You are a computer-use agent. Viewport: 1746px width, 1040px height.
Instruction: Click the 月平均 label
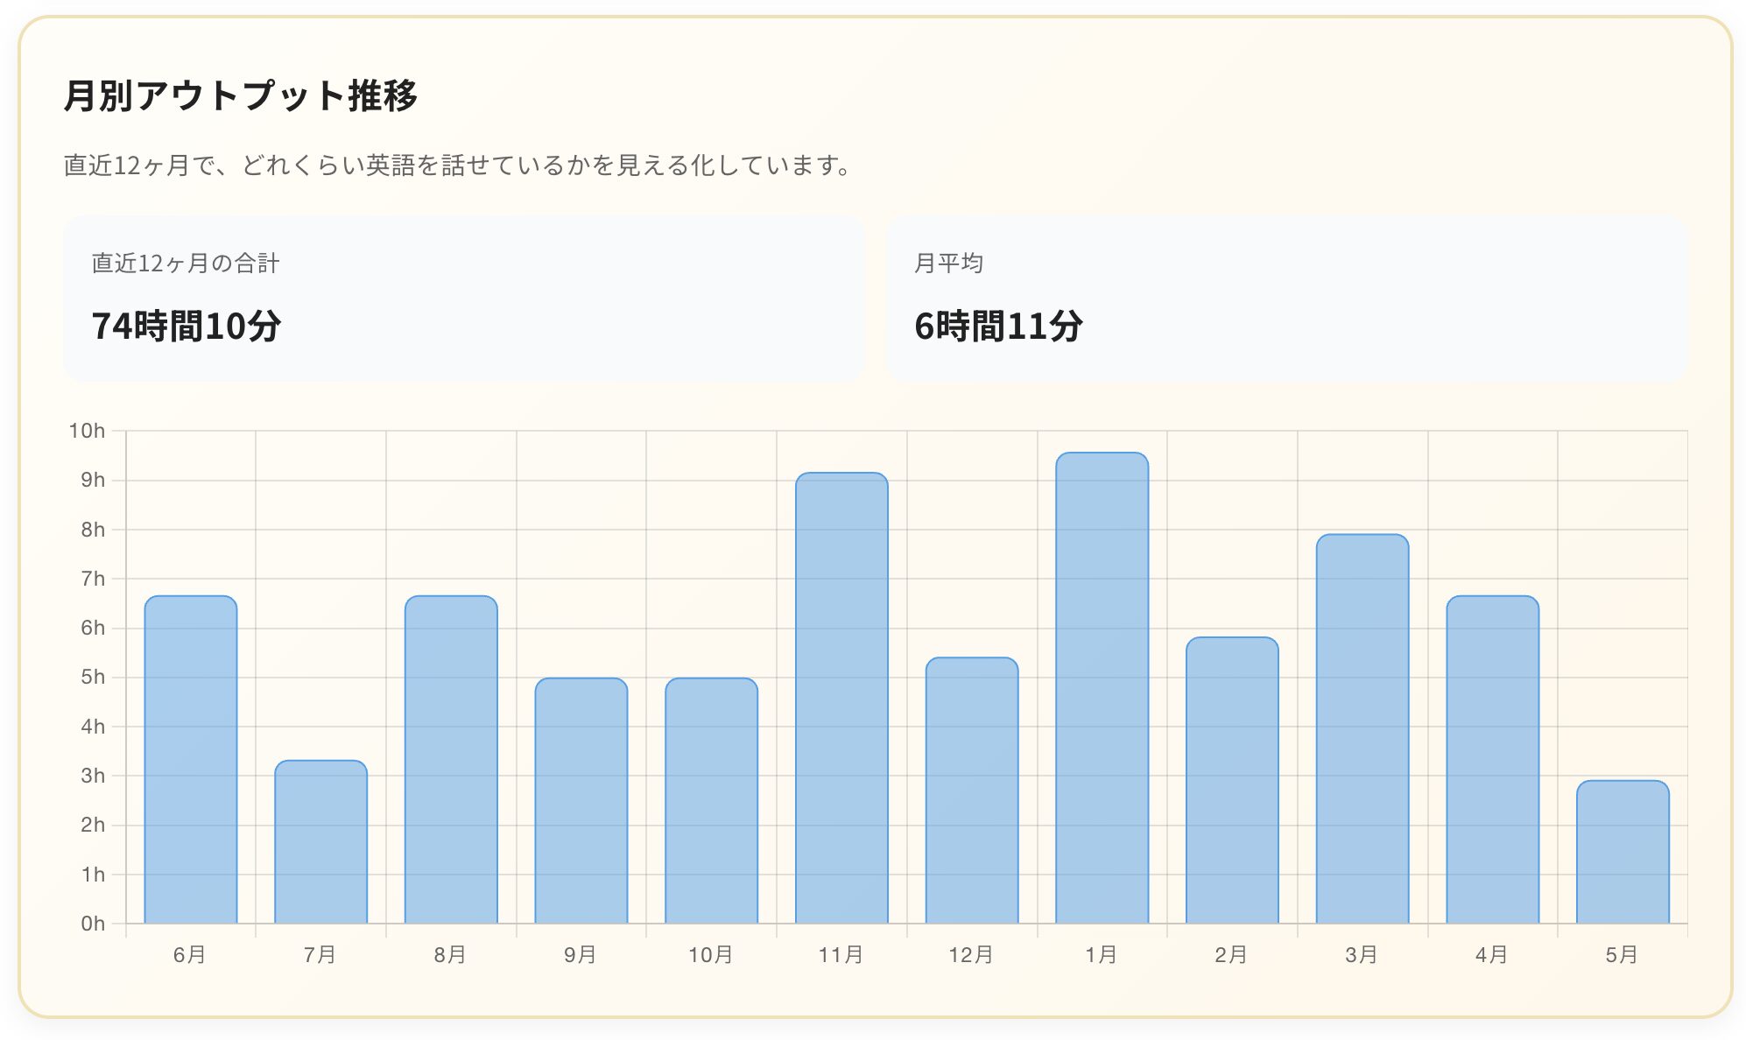click(x=949, y=263)
